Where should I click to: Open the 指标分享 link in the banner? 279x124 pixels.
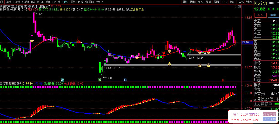point(269,114)
